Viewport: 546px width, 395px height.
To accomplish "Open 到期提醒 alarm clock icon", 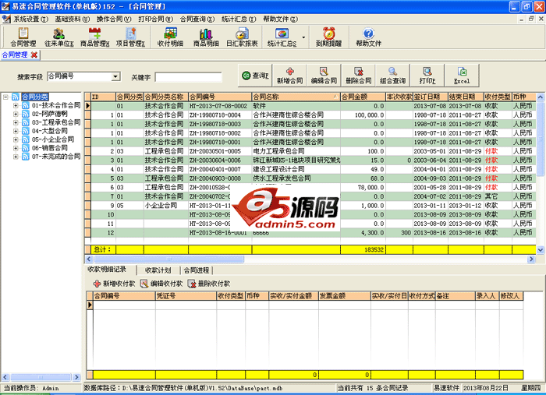I will [328, 37].
